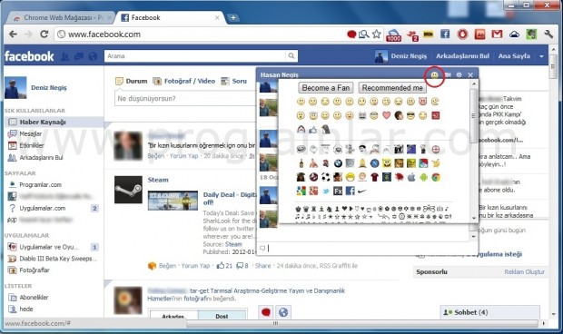The width and height of the screenshot is (563, 334).
Task: Click the Become a Fan button
Action: click(x=326, y=88)
